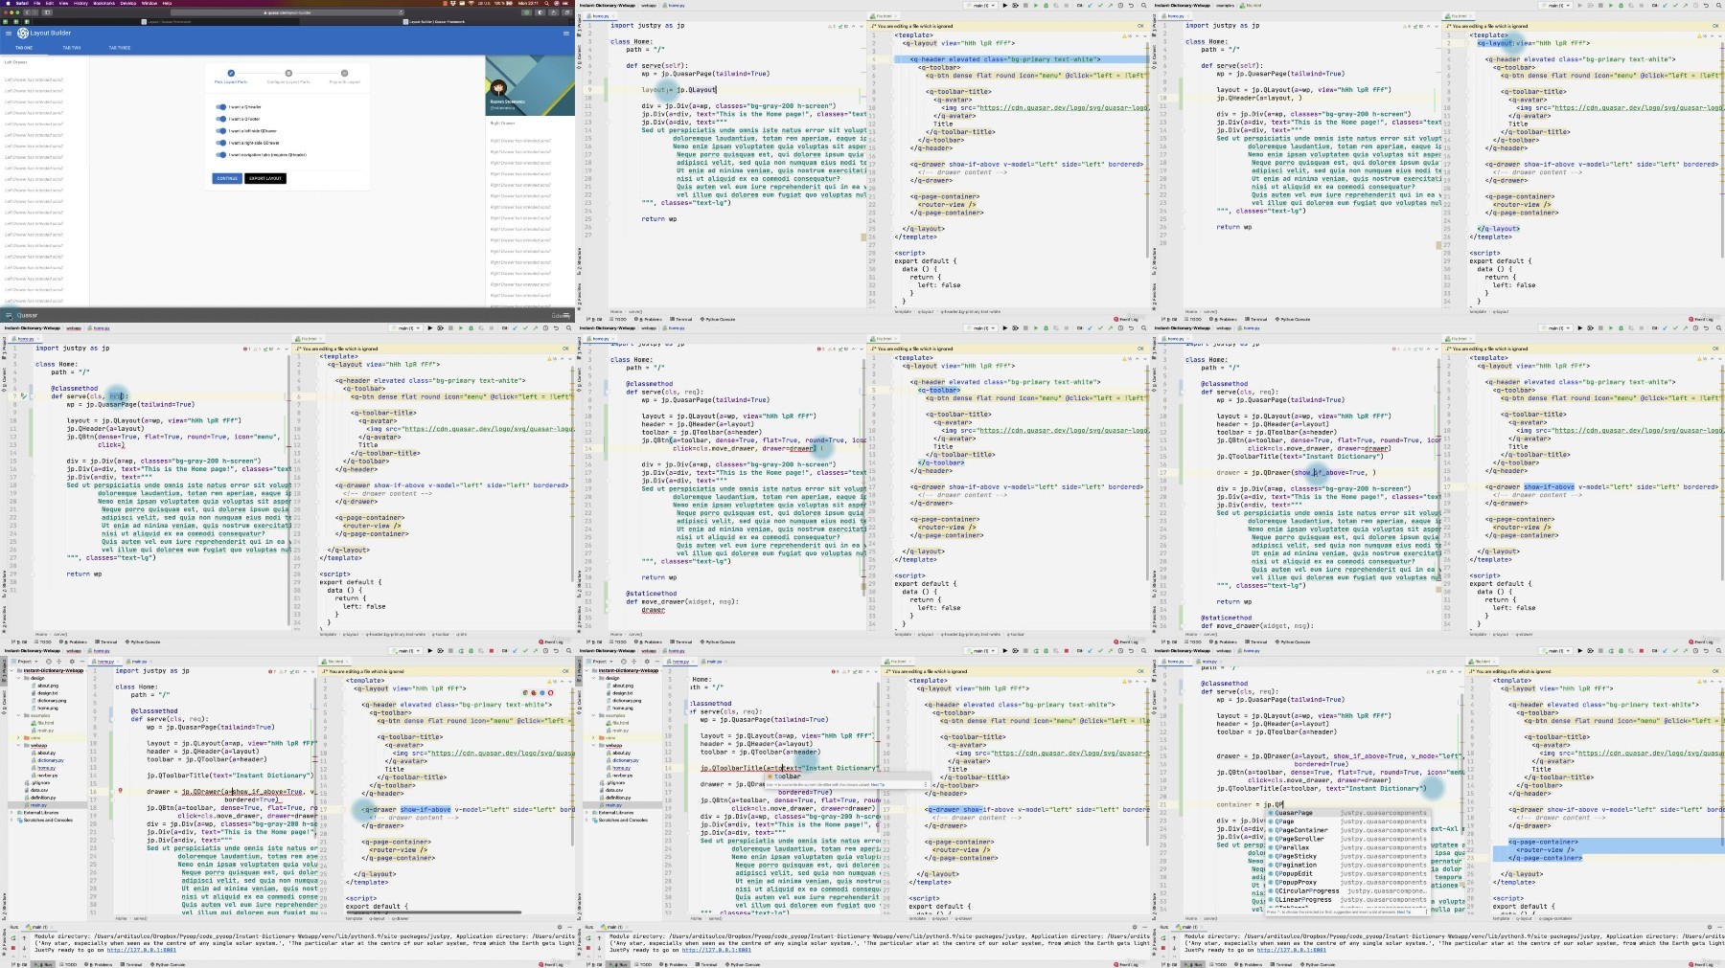Open left hamburger menu in Layout Builder header
This screenshot has height=968, width=1725.
pyautogui.click(x=9, y=33)
